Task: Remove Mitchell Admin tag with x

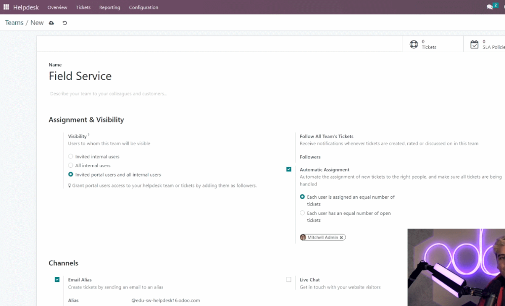Action: coord(341,238)
